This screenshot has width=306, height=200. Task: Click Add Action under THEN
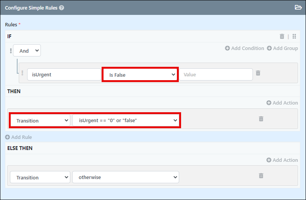tap(282, 103)
